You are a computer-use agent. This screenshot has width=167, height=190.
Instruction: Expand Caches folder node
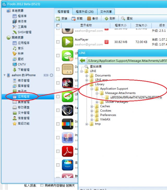click(x=92, y=107)
